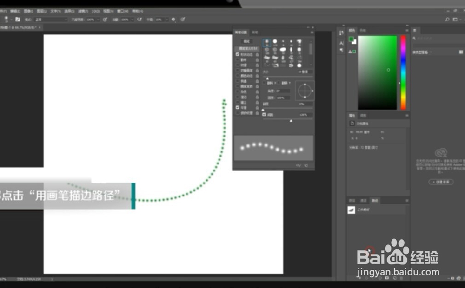Click pressure-for-size icon at end of options bar

tap(183, 20)
